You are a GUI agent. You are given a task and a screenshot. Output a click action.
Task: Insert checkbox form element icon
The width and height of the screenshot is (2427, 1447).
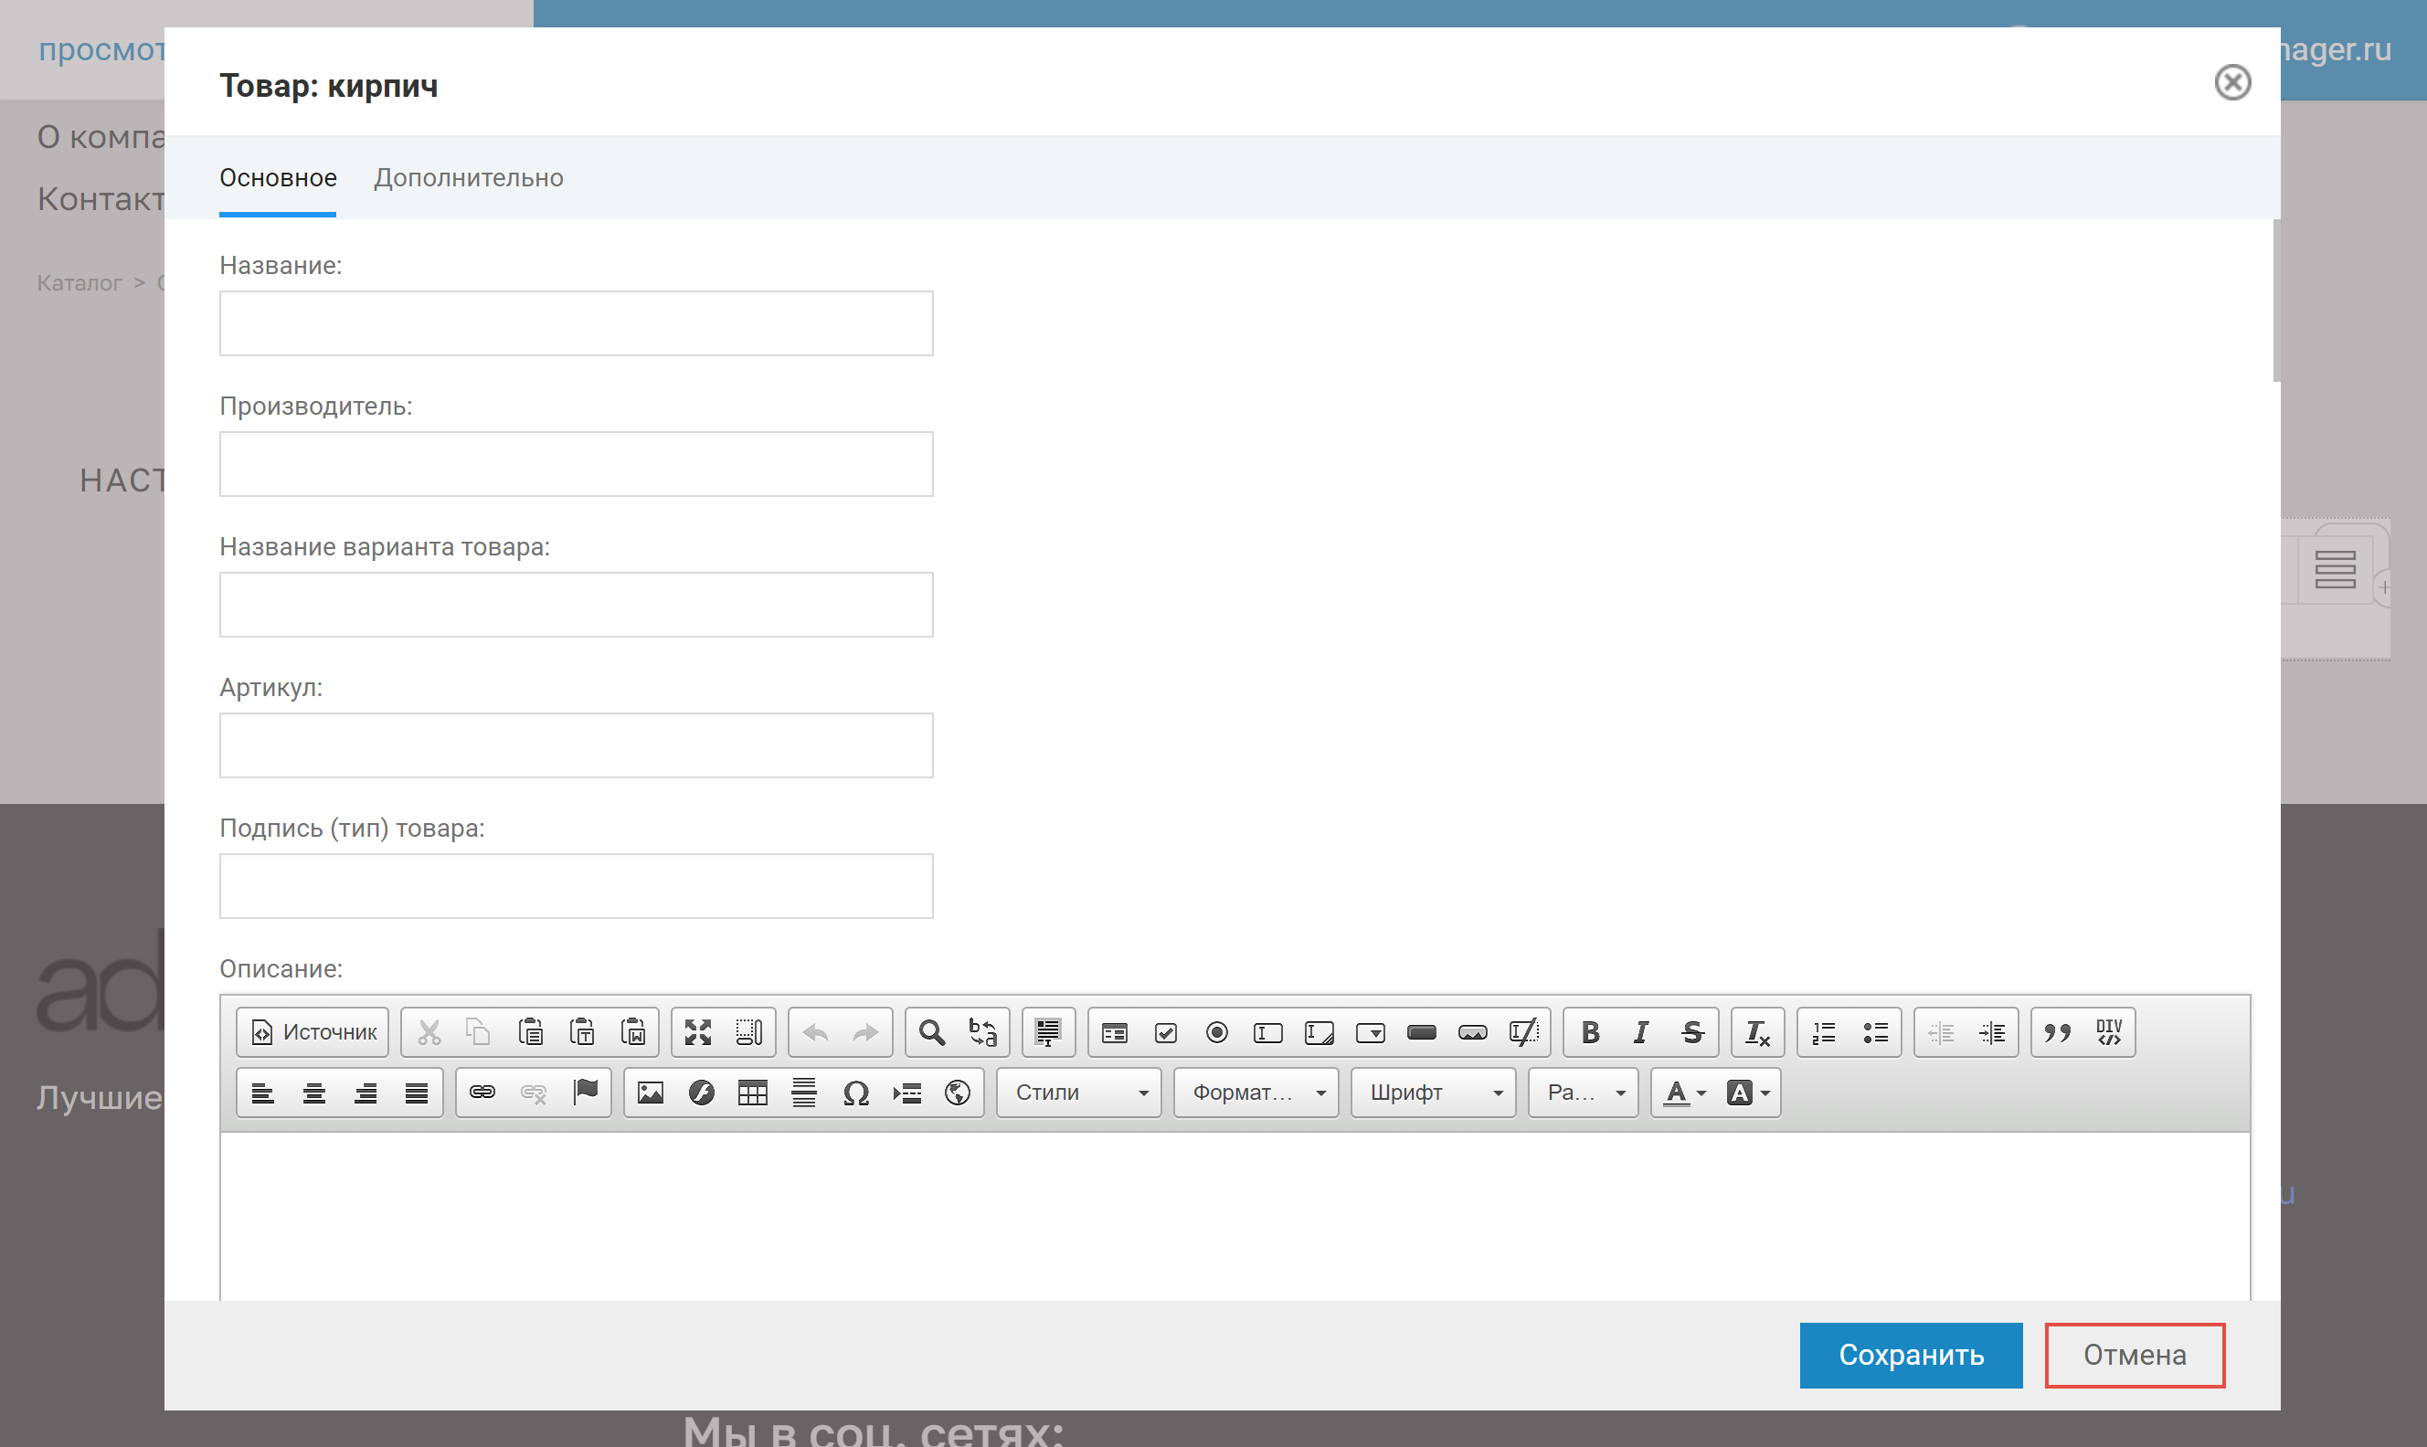1165,1031
